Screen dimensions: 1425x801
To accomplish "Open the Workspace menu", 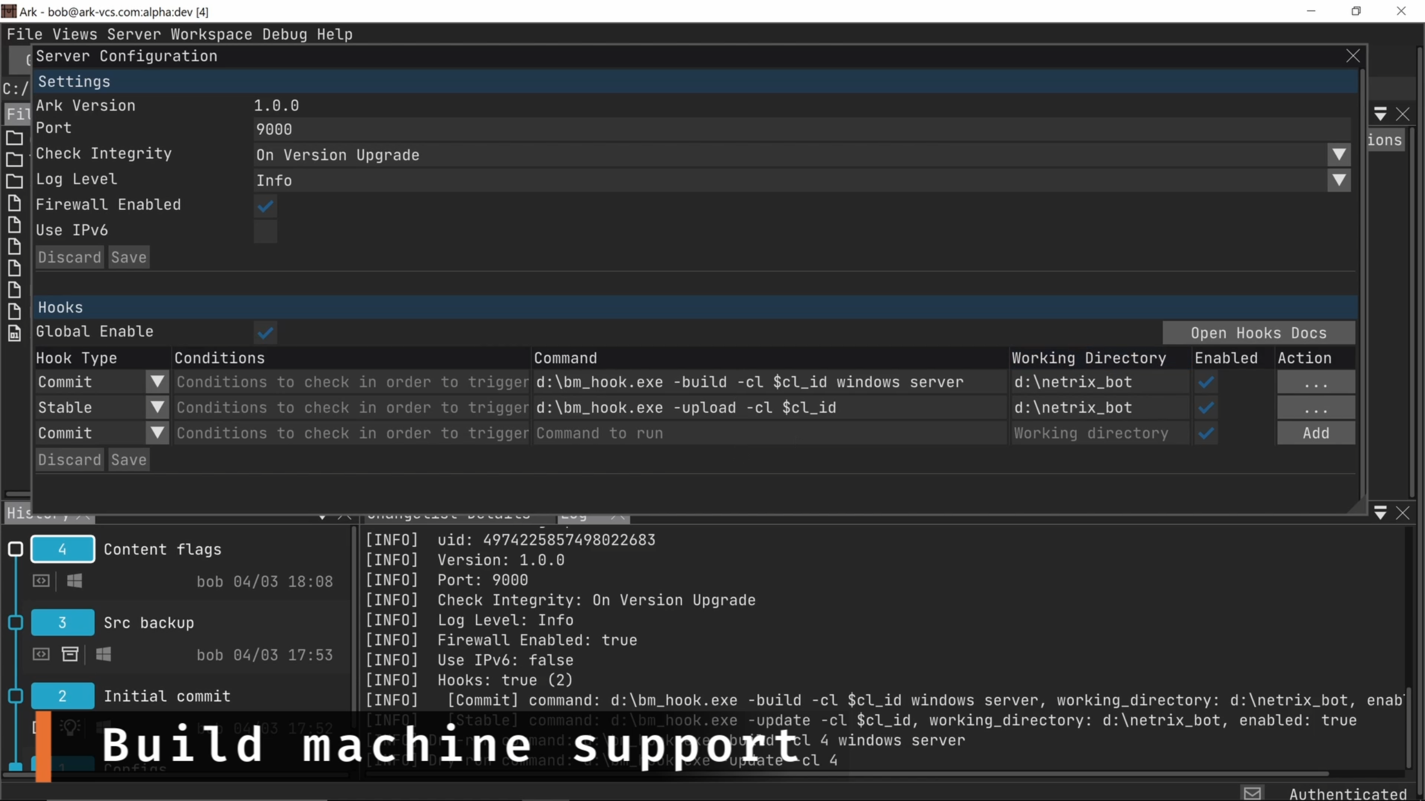I will 211,34.
